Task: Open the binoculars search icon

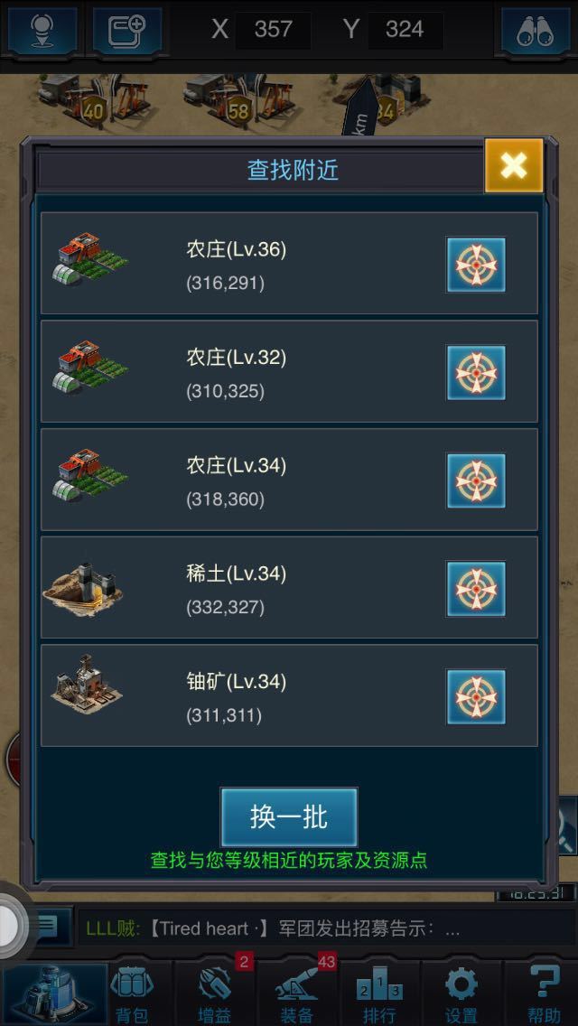Action: pyautogui.click(x=535, y=30)
